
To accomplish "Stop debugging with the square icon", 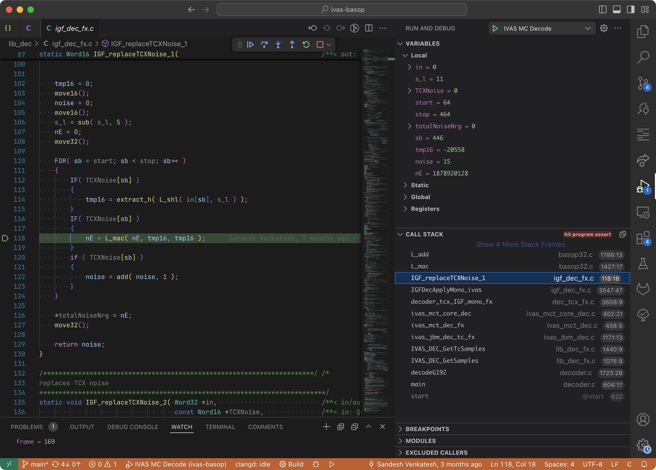I will 320,45.
